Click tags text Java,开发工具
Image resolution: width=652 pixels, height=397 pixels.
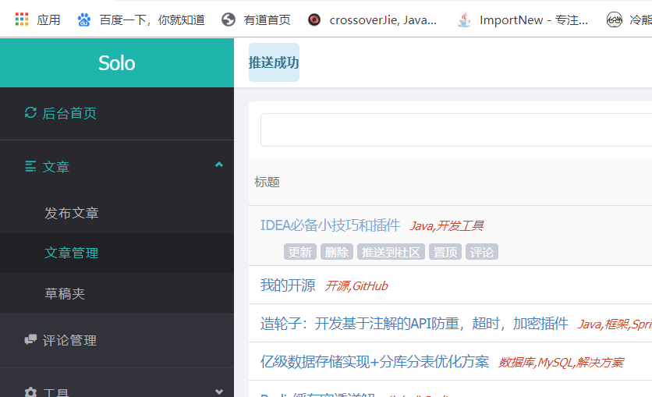coord(447,225)
